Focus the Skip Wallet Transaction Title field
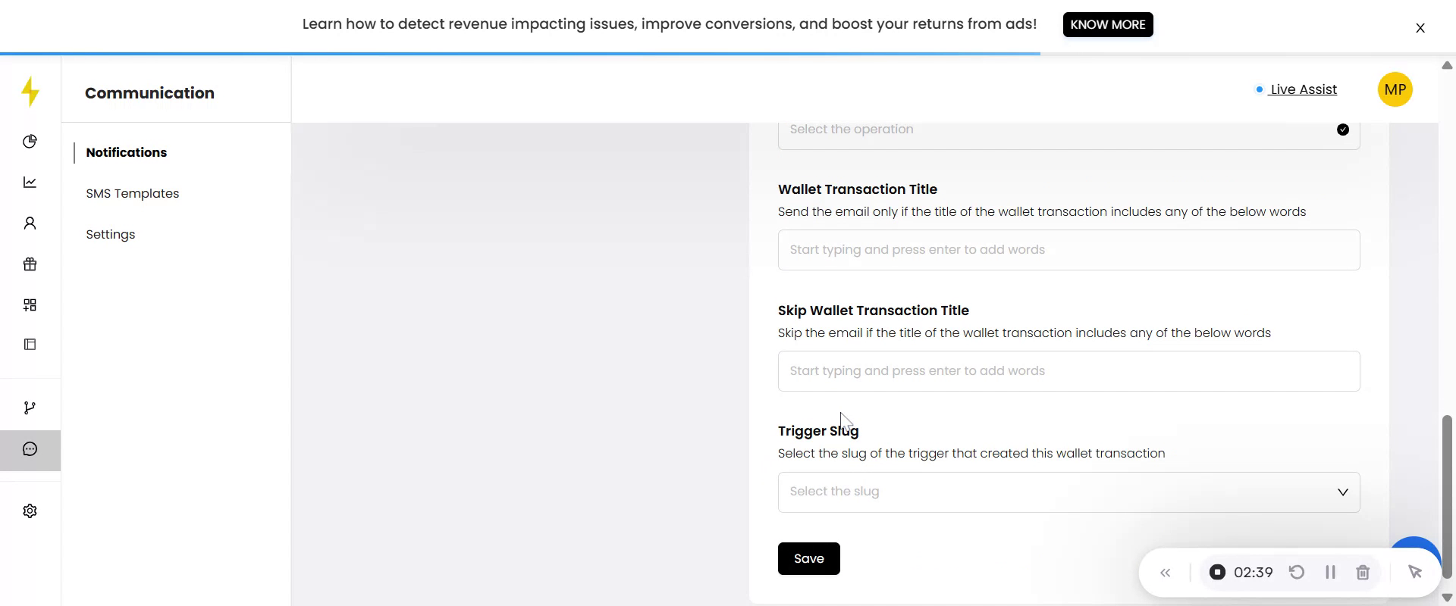1456x606 pixels. point(1068,371)
